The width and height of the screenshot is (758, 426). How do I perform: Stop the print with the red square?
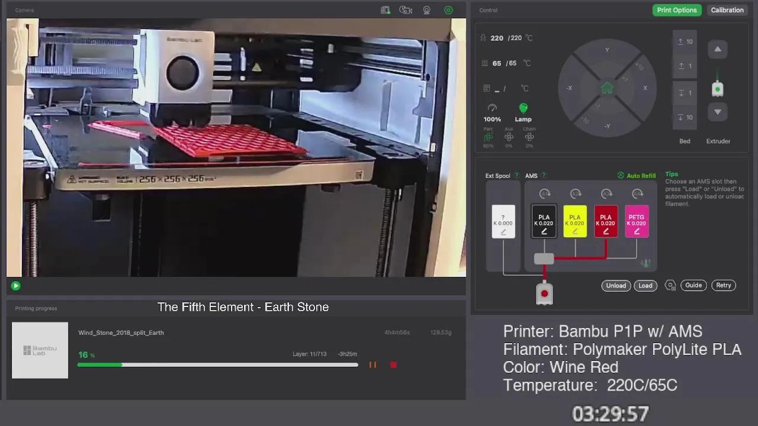point(393,365)
